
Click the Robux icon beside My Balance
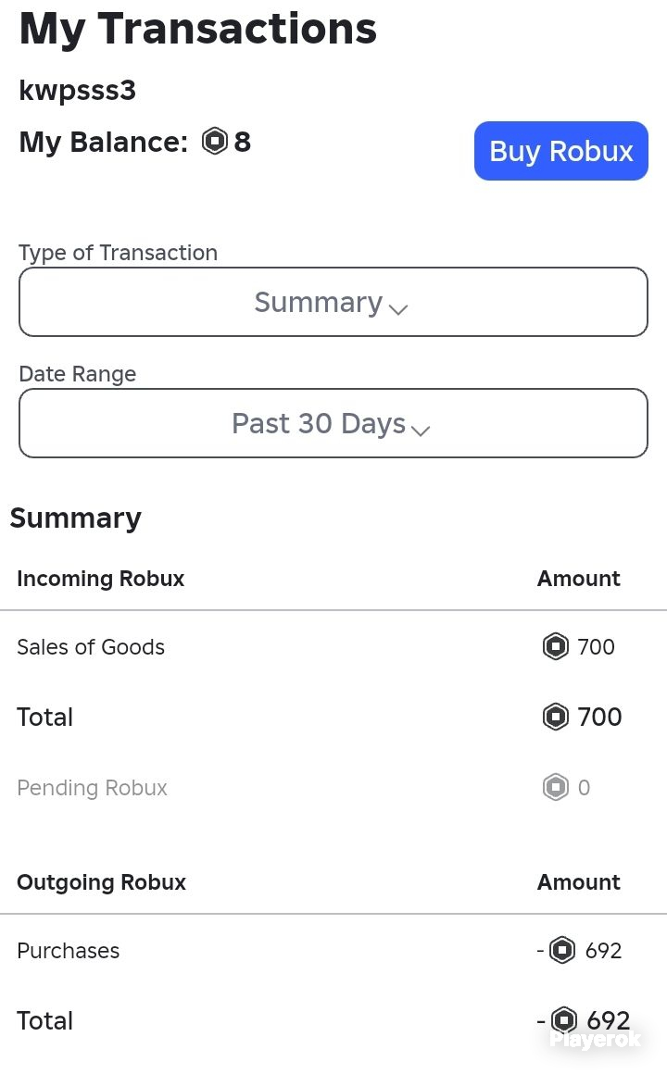(x=215, y=142)
